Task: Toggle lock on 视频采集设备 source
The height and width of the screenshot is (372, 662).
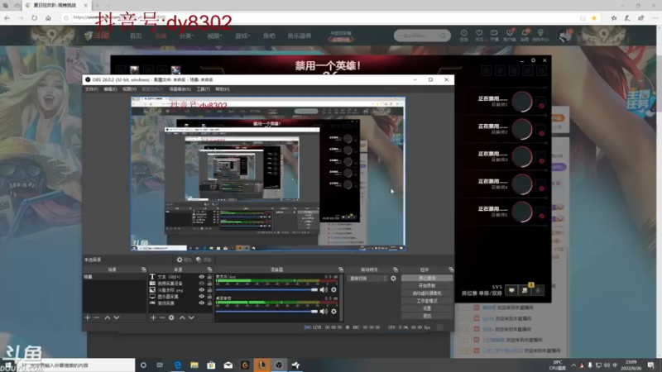Action: [209, 284]
